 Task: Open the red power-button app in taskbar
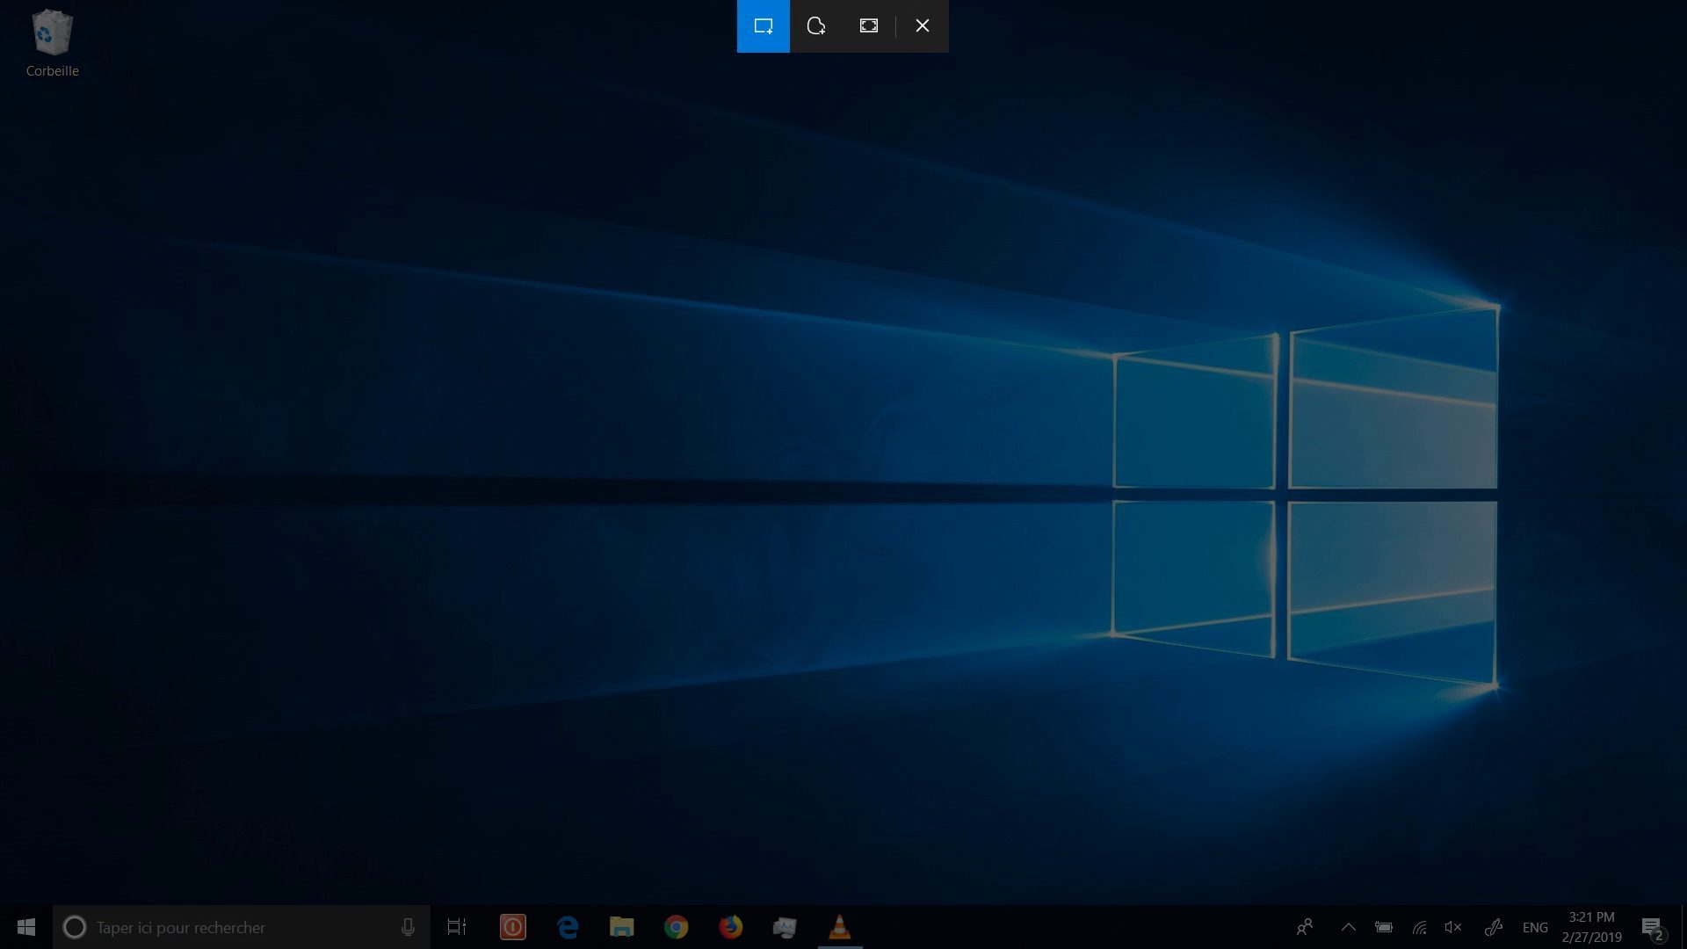[x=513, y=927]
